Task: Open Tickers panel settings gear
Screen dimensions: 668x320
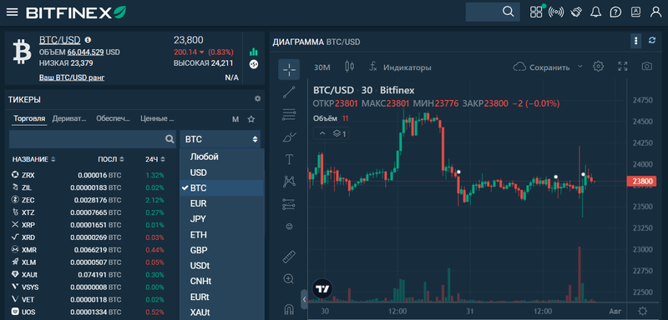Action: click(x=257, y=98)
